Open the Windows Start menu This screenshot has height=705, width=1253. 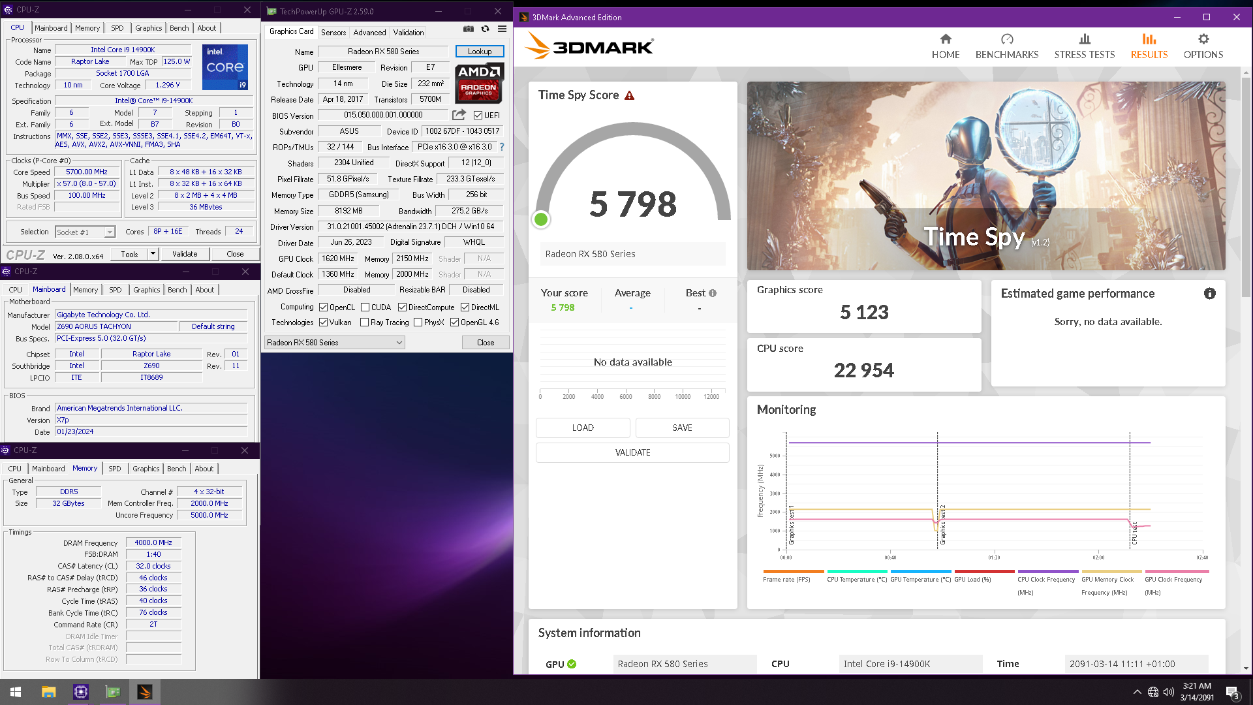16,692
